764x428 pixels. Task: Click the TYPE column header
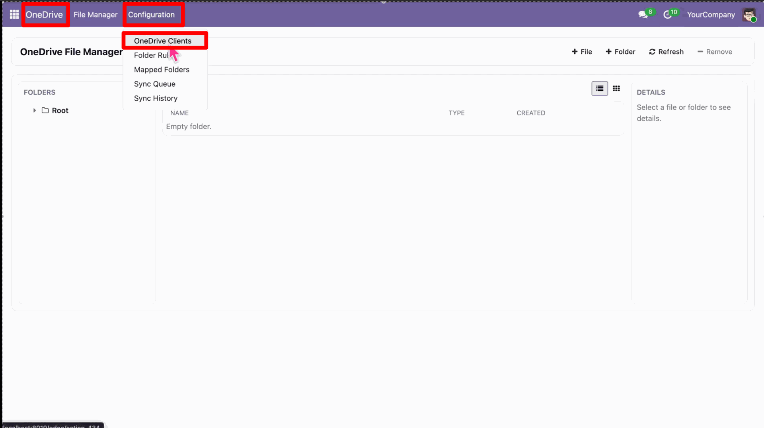coord(456,113)
